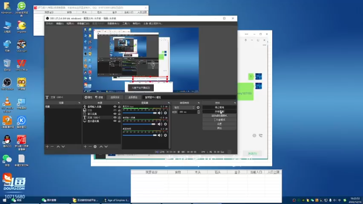Viewport: 363px width, 204px height.
Task: Open the Tools menu in OBS
Action: coord(126,24)
